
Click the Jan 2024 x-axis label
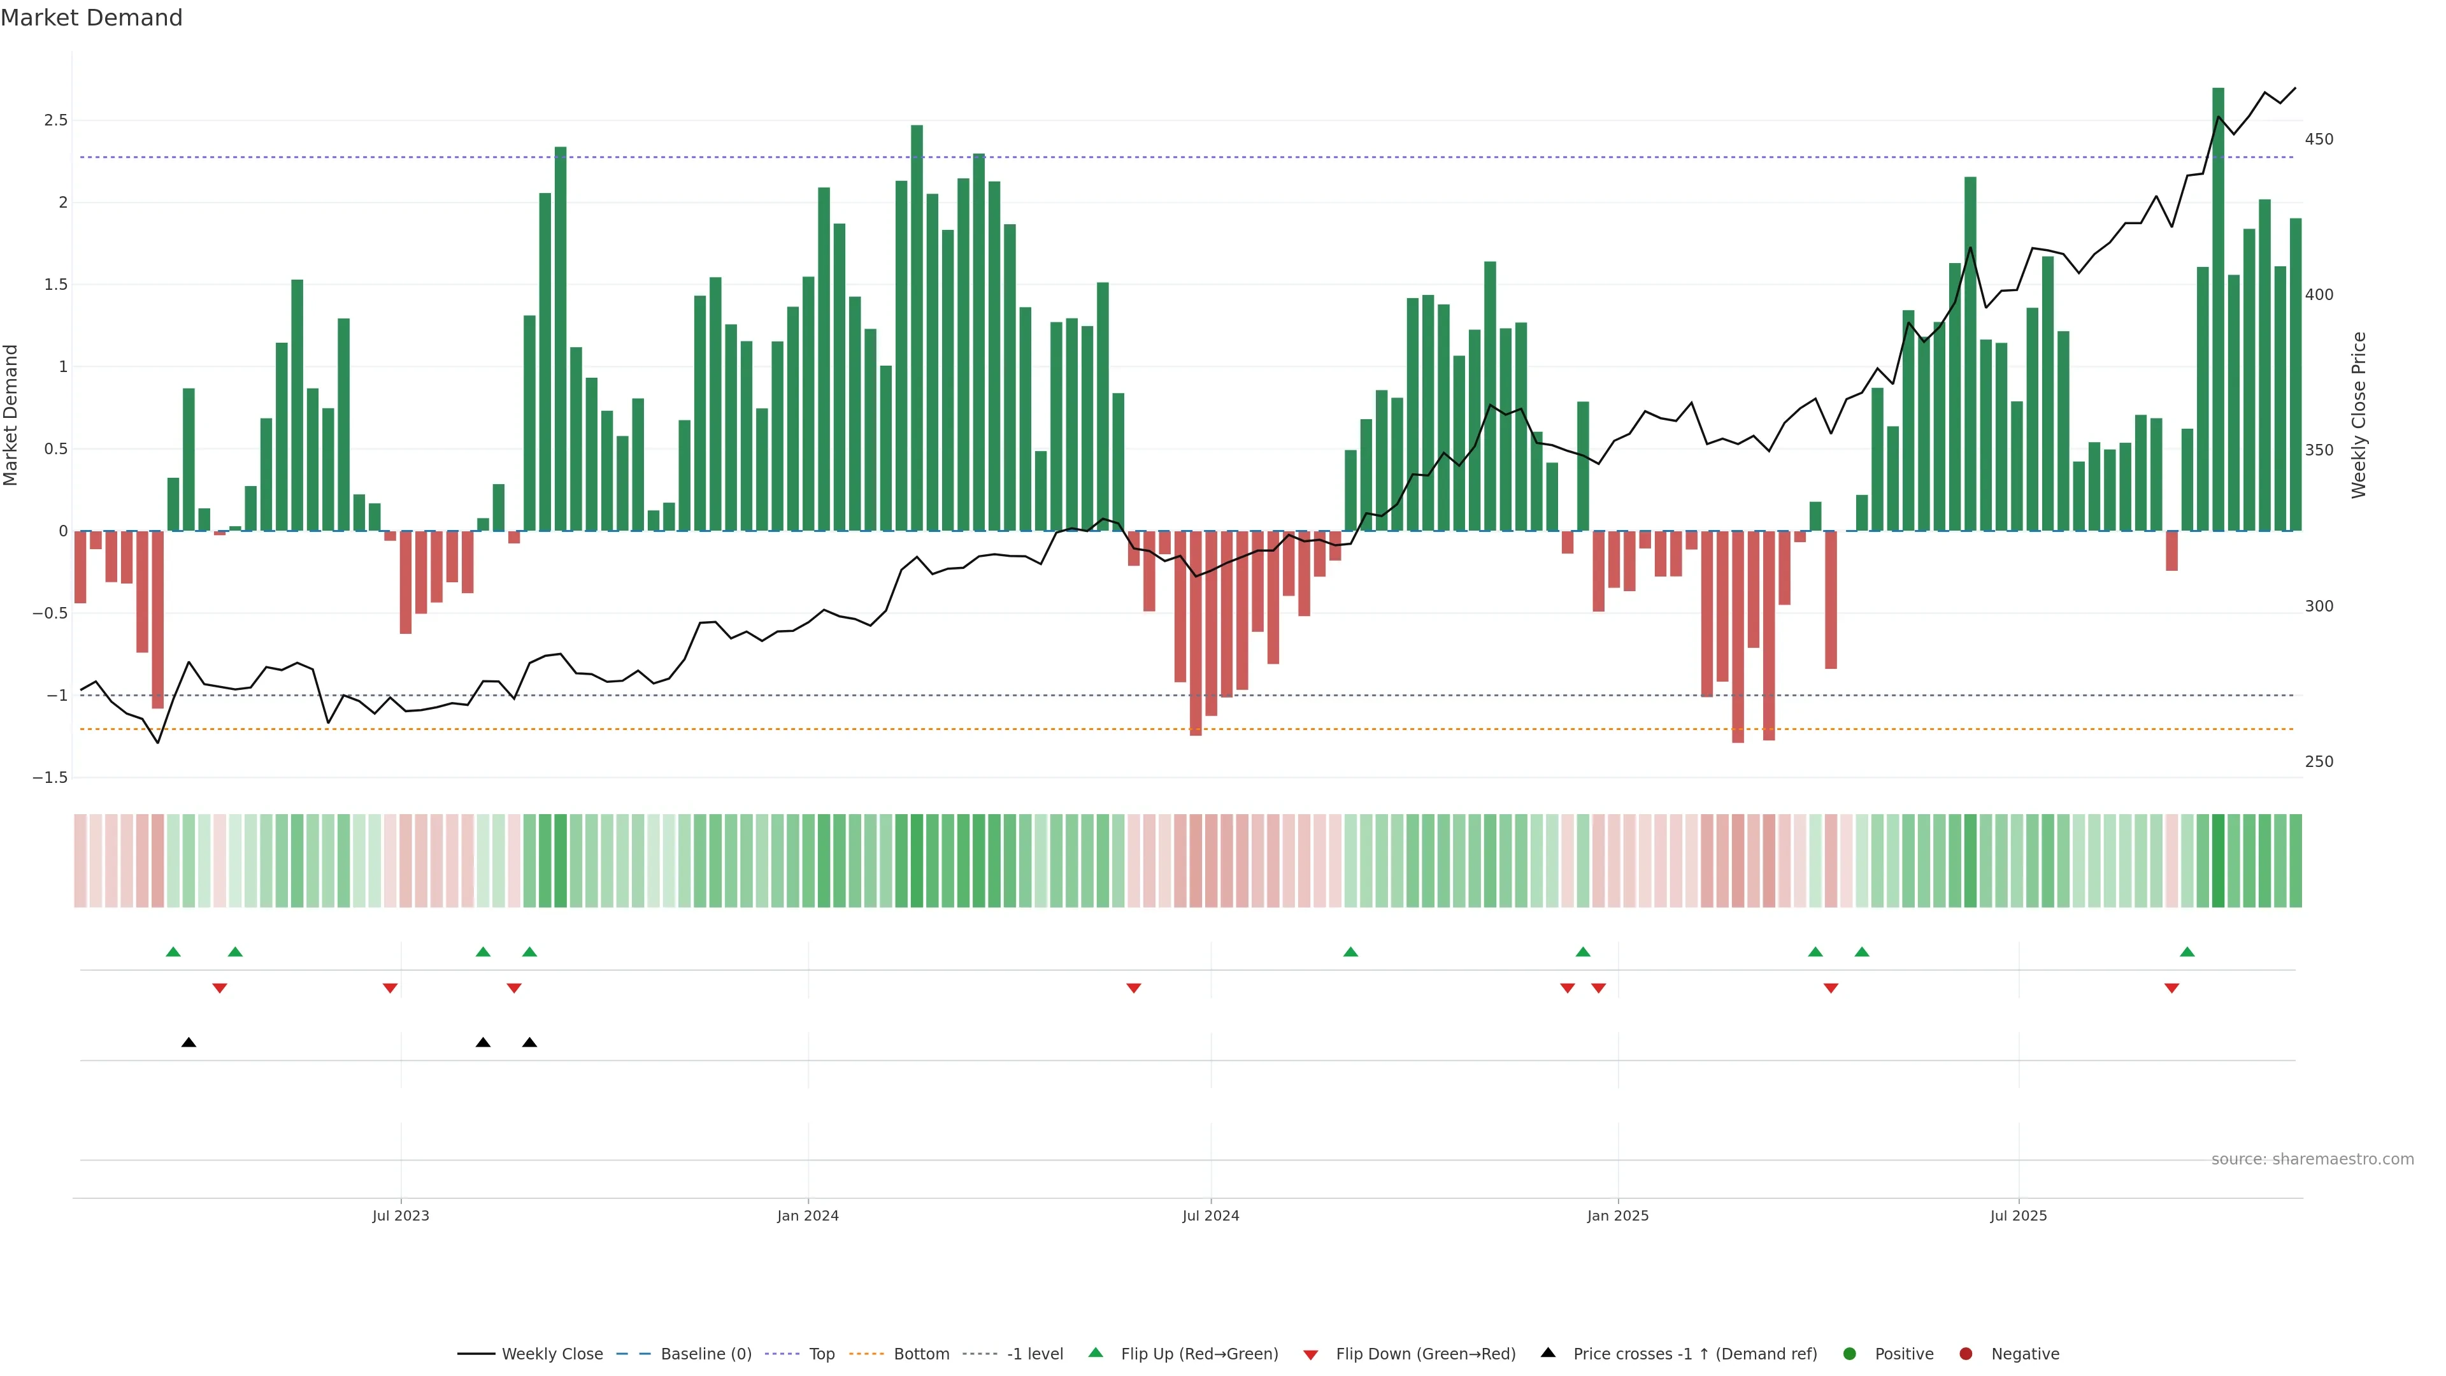(808, 1215)
